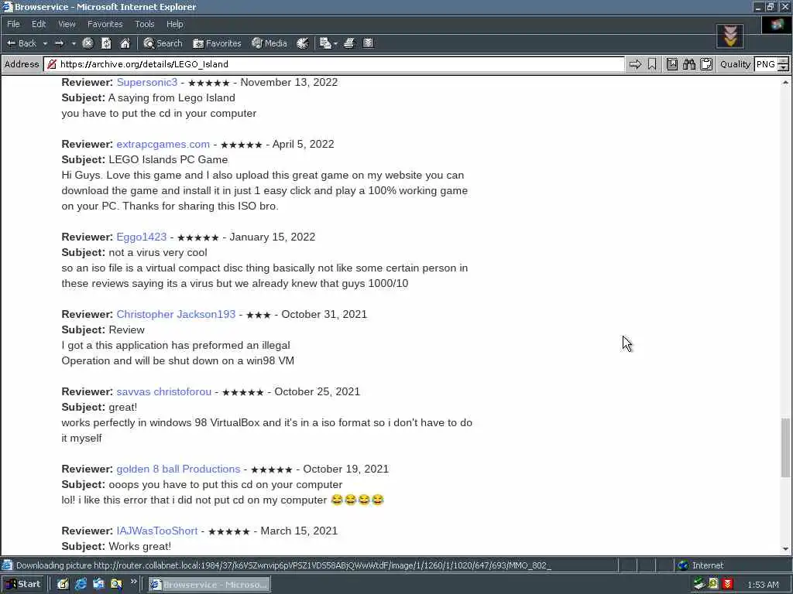793x594 pixels.
Task: Click the clipboard paste icon
Action: pos(706,64)
